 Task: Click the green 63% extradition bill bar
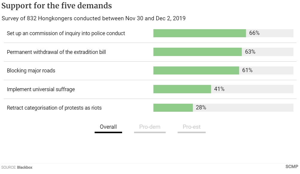click(197, 52)
